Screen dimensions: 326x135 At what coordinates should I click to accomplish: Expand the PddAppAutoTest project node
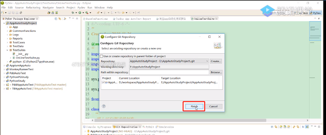[4, 85]
